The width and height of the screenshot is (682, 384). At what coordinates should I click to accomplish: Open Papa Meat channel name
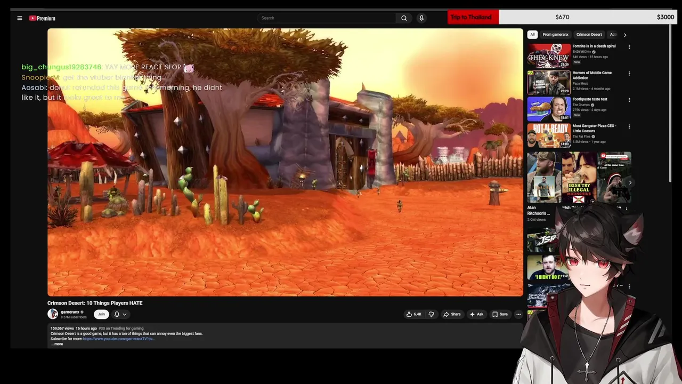tap(580, 83)
